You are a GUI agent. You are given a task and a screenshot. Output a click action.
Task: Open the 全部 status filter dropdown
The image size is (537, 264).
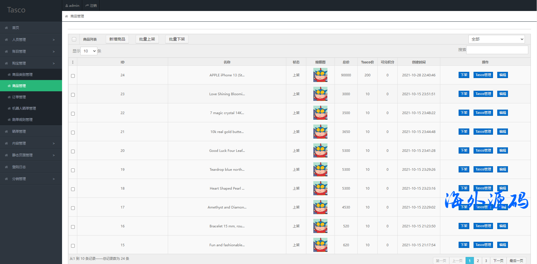click(x=496, y=39)
